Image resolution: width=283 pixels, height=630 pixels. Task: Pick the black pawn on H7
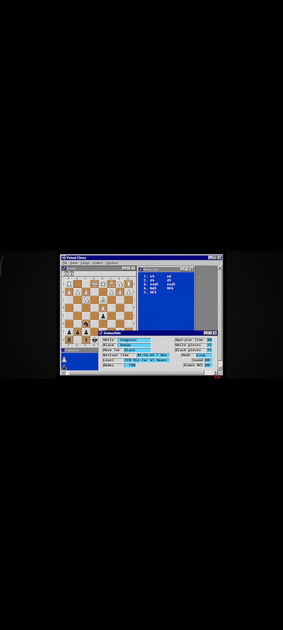(69, 332)
